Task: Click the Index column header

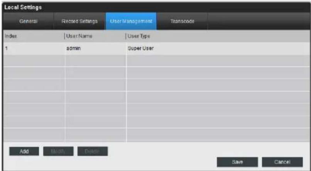Action: (x=34, y=36)
